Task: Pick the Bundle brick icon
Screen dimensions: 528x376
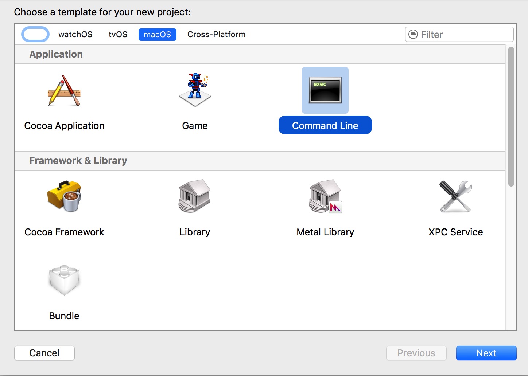Action: [x=64, y=280]
